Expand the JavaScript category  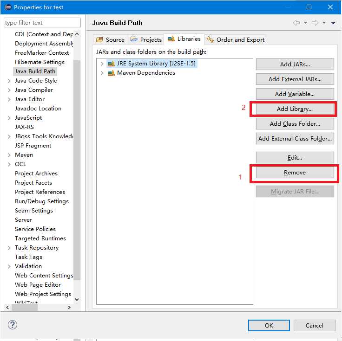(9, 118)
